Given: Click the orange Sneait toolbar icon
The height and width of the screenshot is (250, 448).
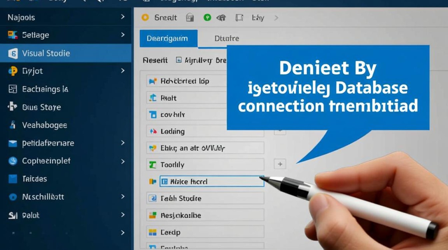Looking at the screenshot, I should (x=145, y=18).
